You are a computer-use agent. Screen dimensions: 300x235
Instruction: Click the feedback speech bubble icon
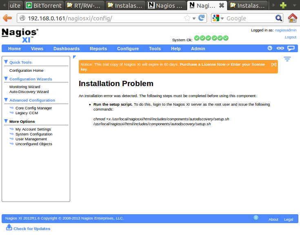[x=291, y=48]
